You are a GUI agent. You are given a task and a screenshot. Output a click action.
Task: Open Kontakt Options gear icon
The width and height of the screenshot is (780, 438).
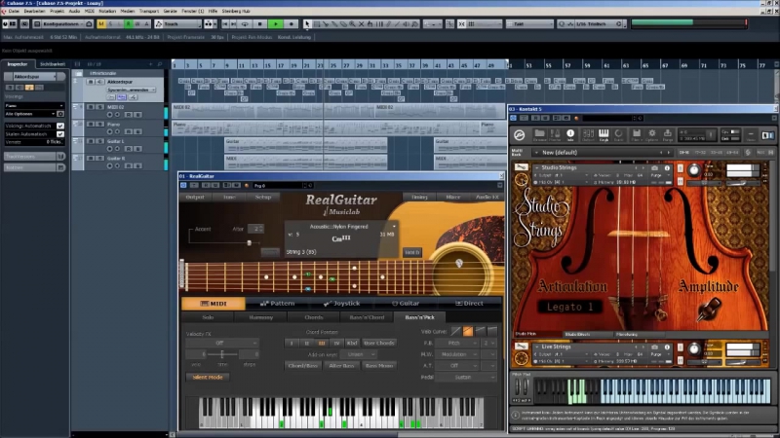pyautogui.click(x=651, y=134)
